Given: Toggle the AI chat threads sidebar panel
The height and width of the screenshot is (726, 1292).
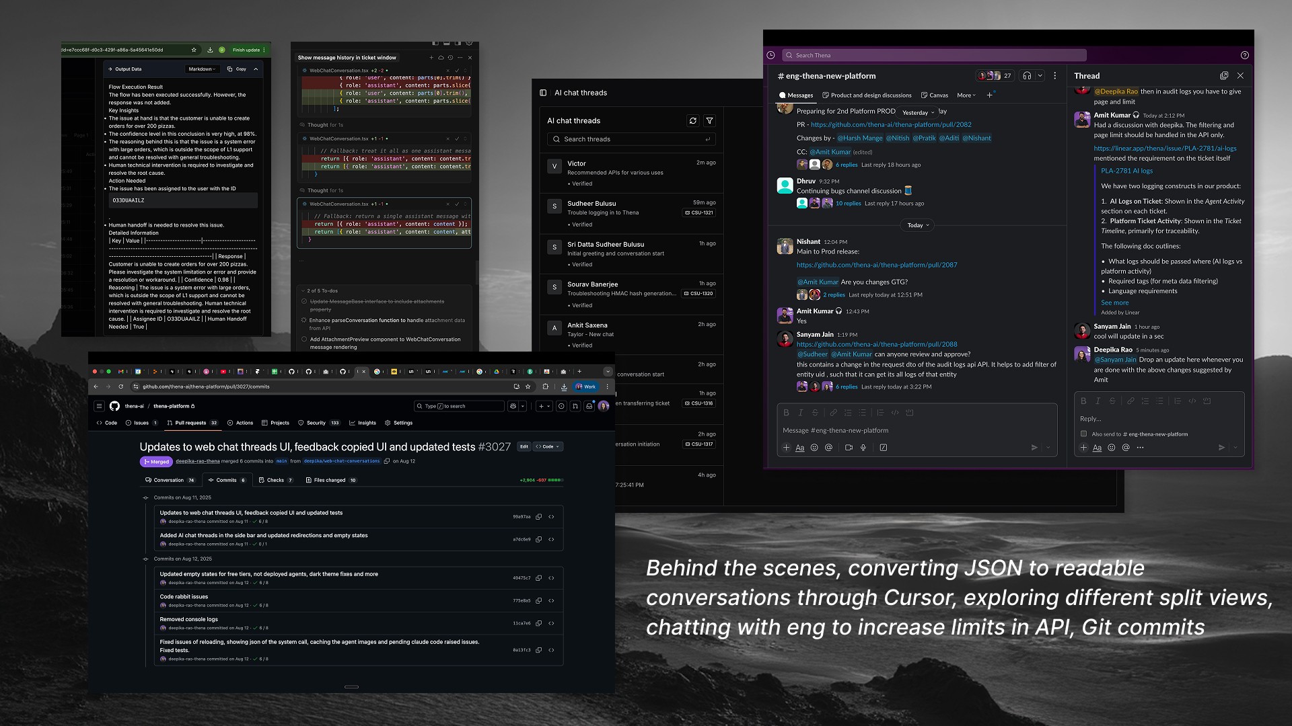Looking at the screenshot, I should [x=543, y=93].
